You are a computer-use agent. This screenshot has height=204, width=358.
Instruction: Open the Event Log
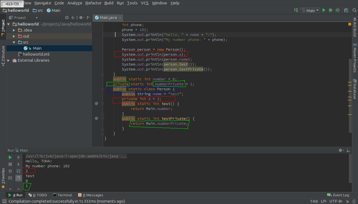pyautogui.click(x=338, y=195)
